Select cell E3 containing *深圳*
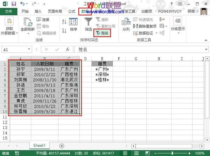This screenshot has height=156, width=210. pos(102,75)
